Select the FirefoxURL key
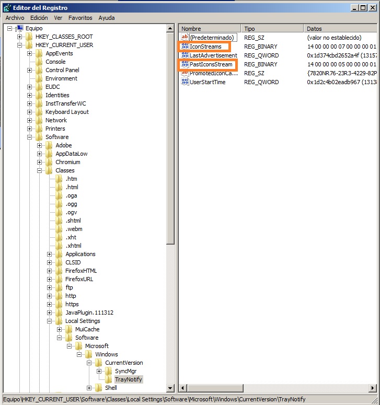 pos(79,279)
